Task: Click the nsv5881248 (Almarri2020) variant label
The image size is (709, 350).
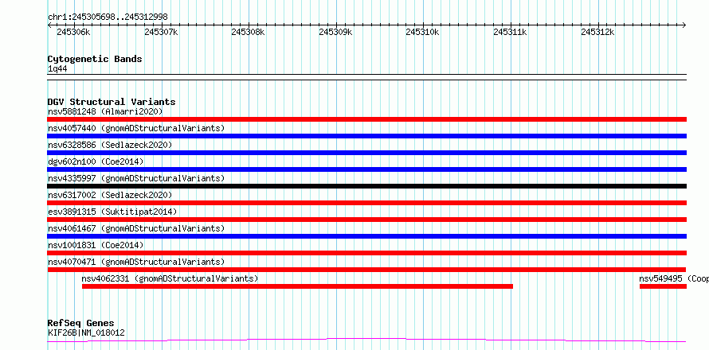Action: (x=105, y=111)
